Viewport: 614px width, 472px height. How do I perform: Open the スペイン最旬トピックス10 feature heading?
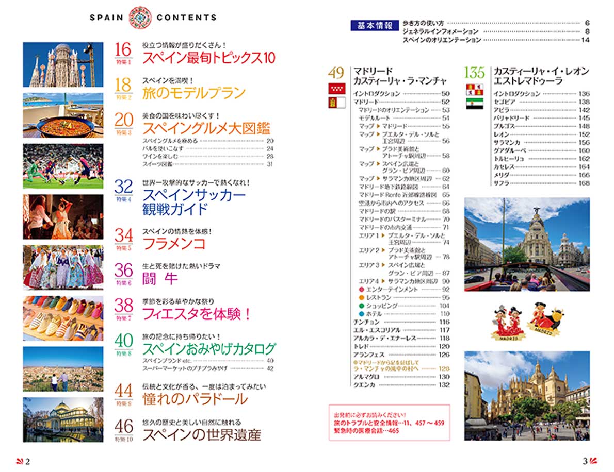click(x=209, y=58)
